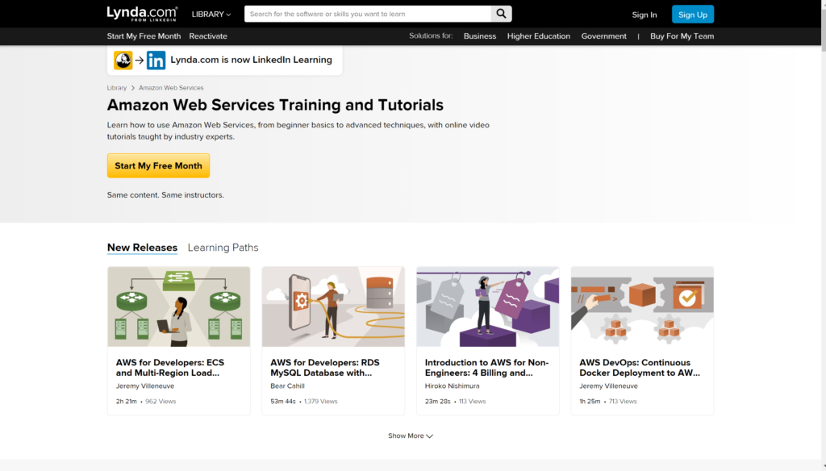Viewport: 826px width, 471px height.
Task: Click the LinkedIn logo in the banner
Action: pyautogui.click(x=154, y=60)
